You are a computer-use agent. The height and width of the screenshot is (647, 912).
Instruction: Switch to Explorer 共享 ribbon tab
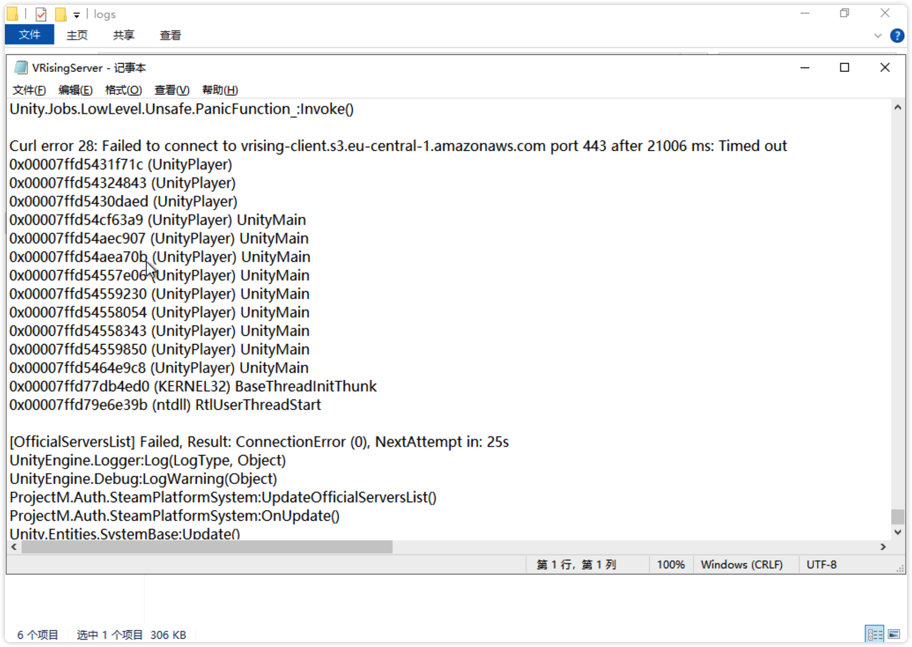click(x=123, y=35)
